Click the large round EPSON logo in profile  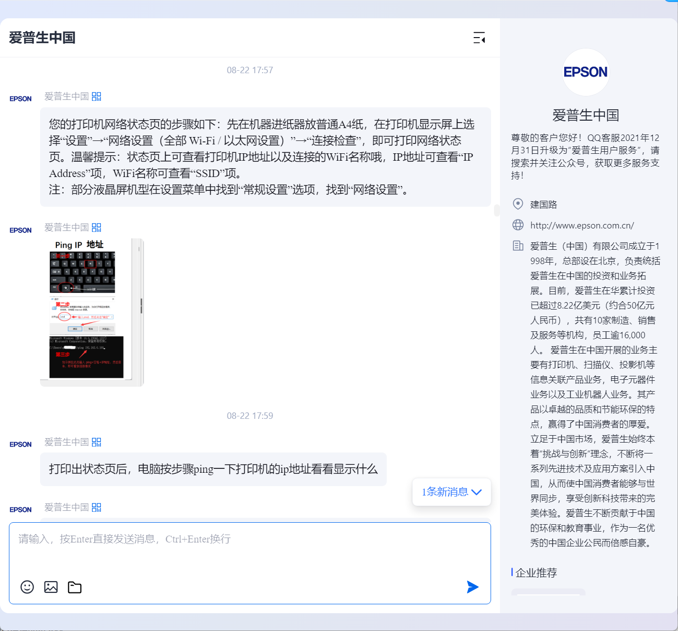(586, 72)
